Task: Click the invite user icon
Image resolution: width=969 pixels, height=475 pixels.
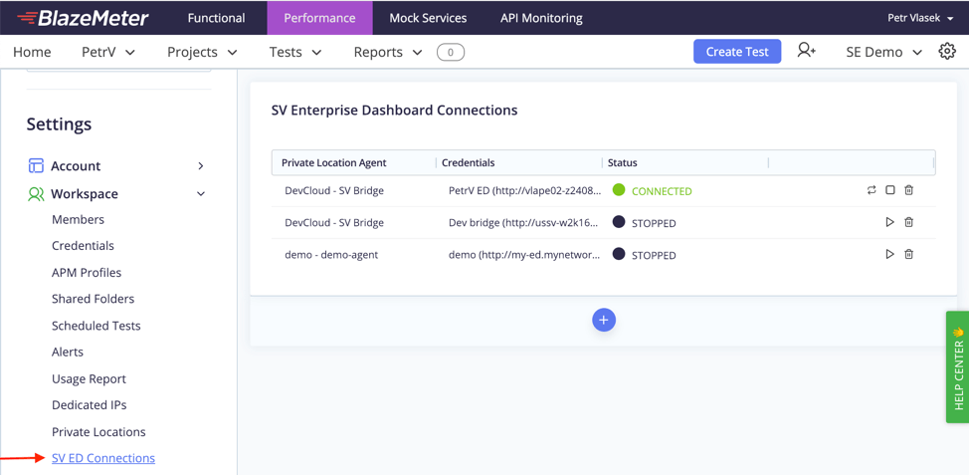Action: pos(807,51)
